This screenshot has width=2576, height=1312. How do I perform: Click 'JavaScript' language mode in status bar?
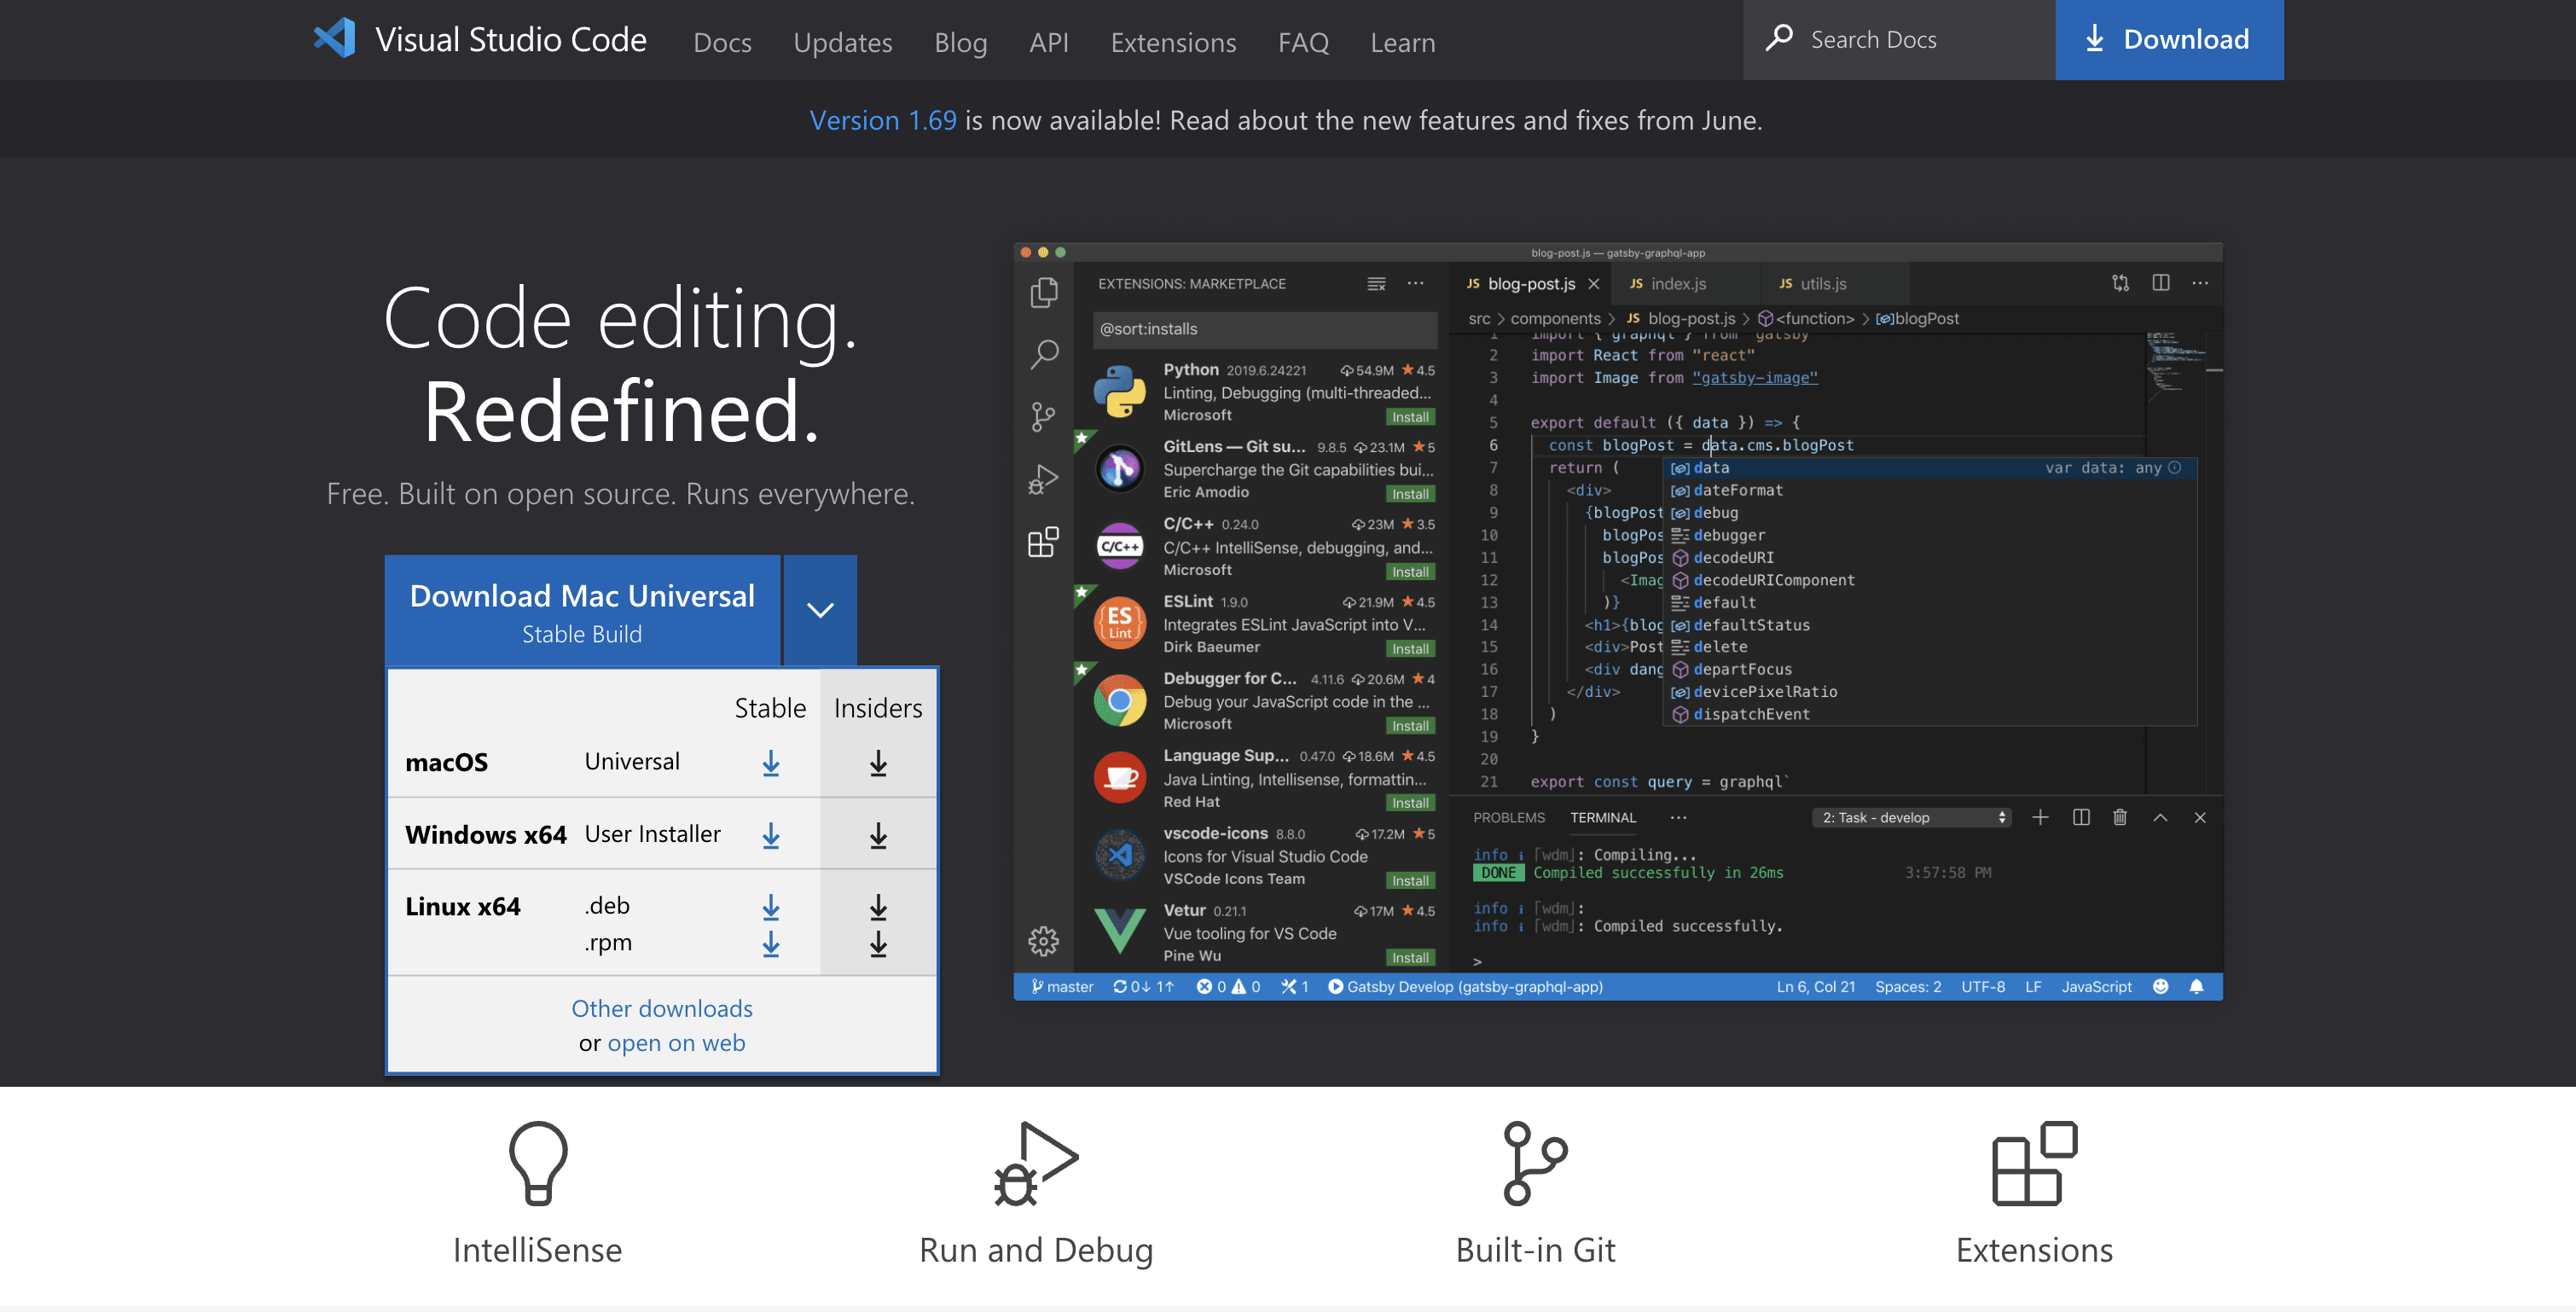(2096, 986)
